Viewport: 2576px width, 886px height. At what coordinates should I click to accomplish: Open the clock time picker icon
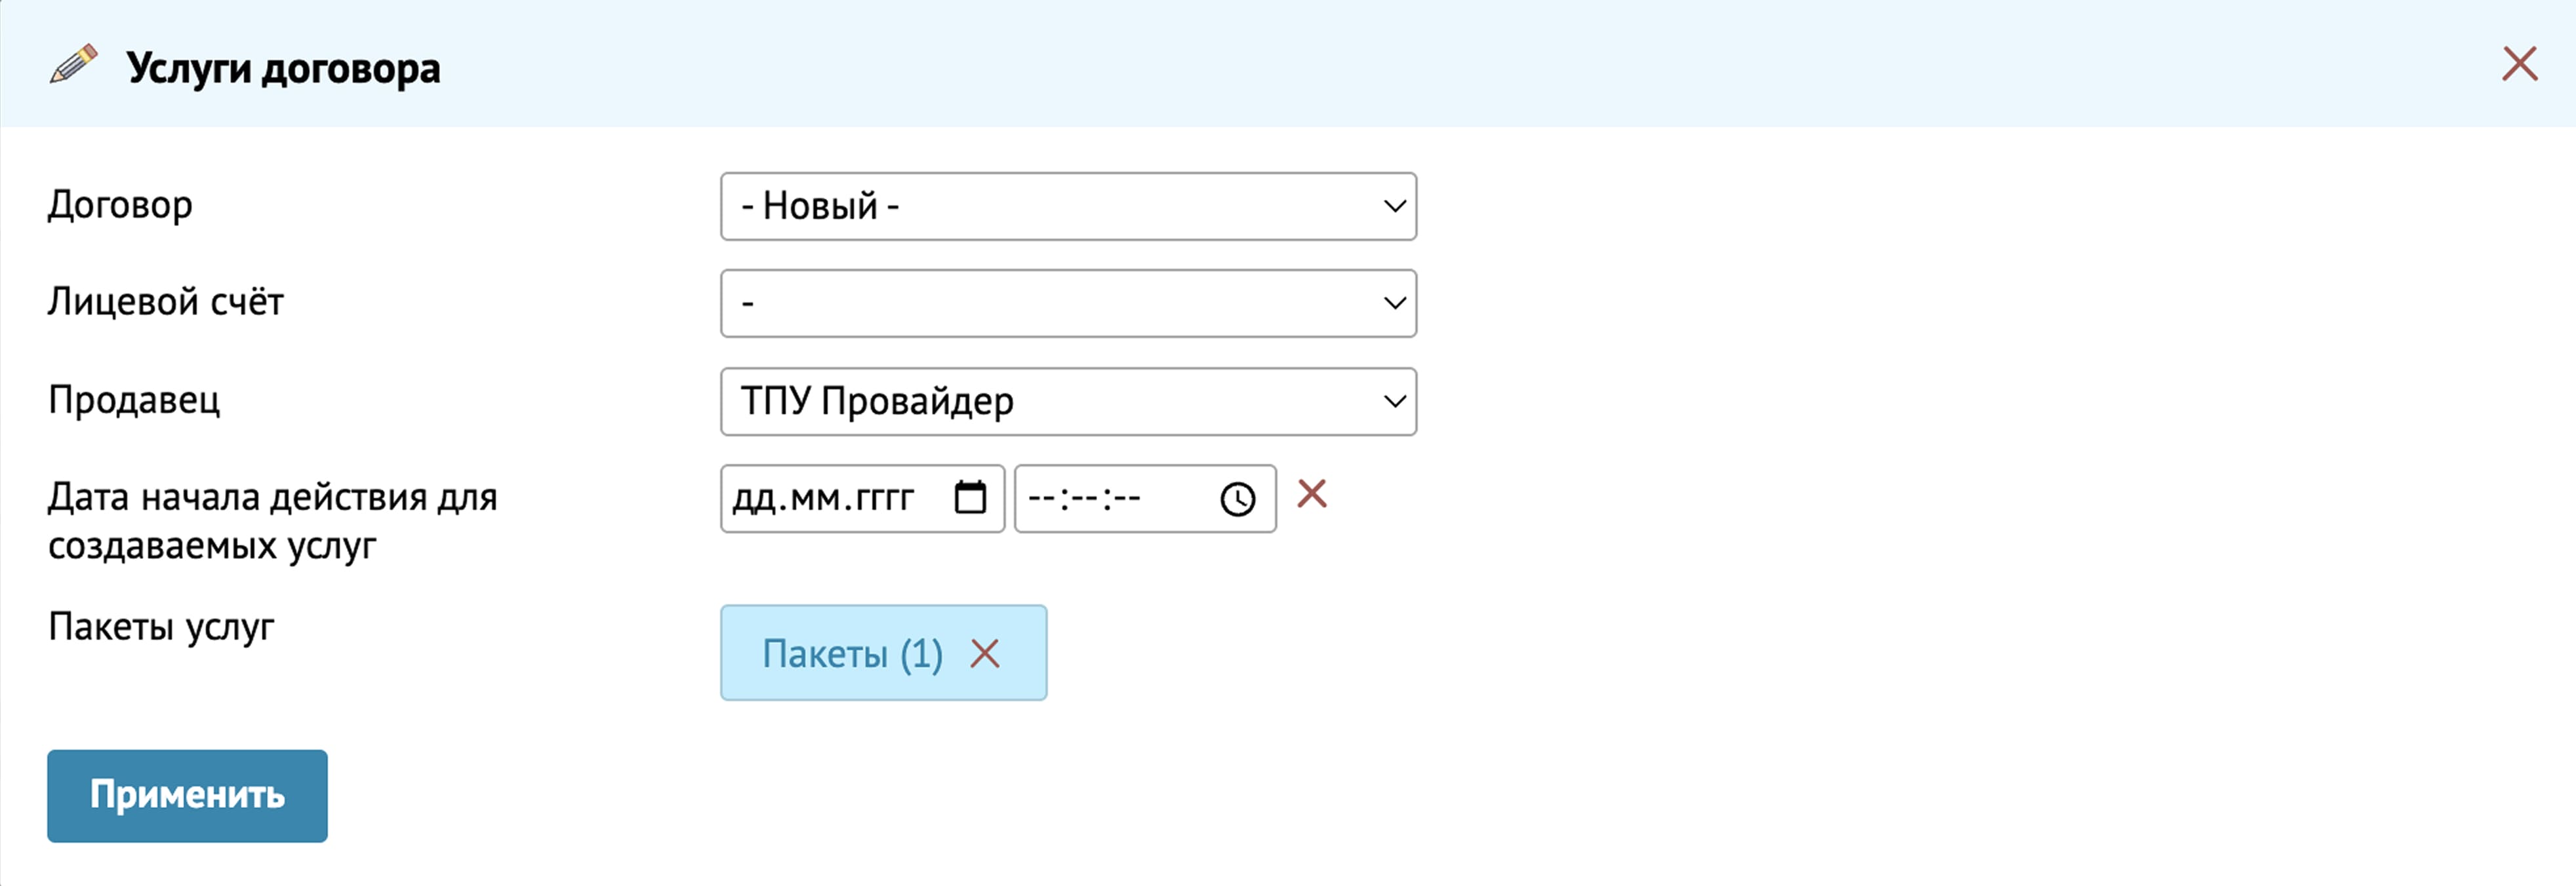click(x=1237, y=499)
